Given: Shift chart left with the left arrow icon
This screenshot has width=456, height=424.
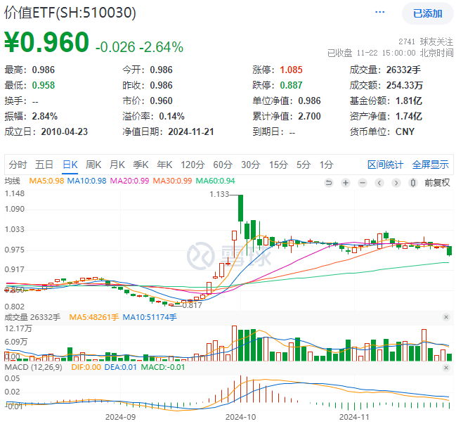Looking at the screenshot, I should [x=379, y=183].
